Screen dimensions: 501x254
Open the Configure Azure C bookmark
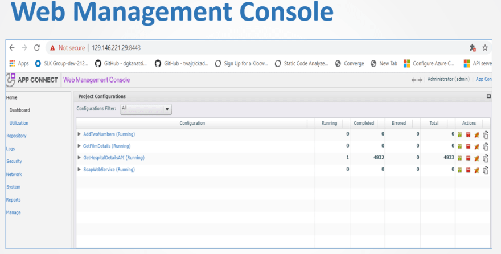[x=429, y=63]
